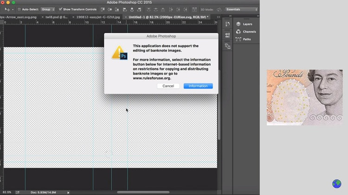Viewport: 348px width, 195px height.
Task: Click the Distribute left edges icon
Action: click(171, 9)
